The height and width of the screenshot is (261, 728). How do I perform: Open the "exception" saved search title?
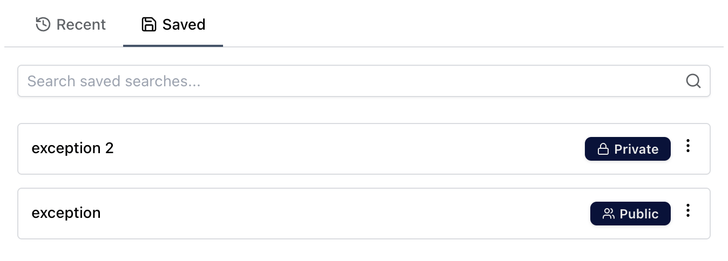[66, 213]
